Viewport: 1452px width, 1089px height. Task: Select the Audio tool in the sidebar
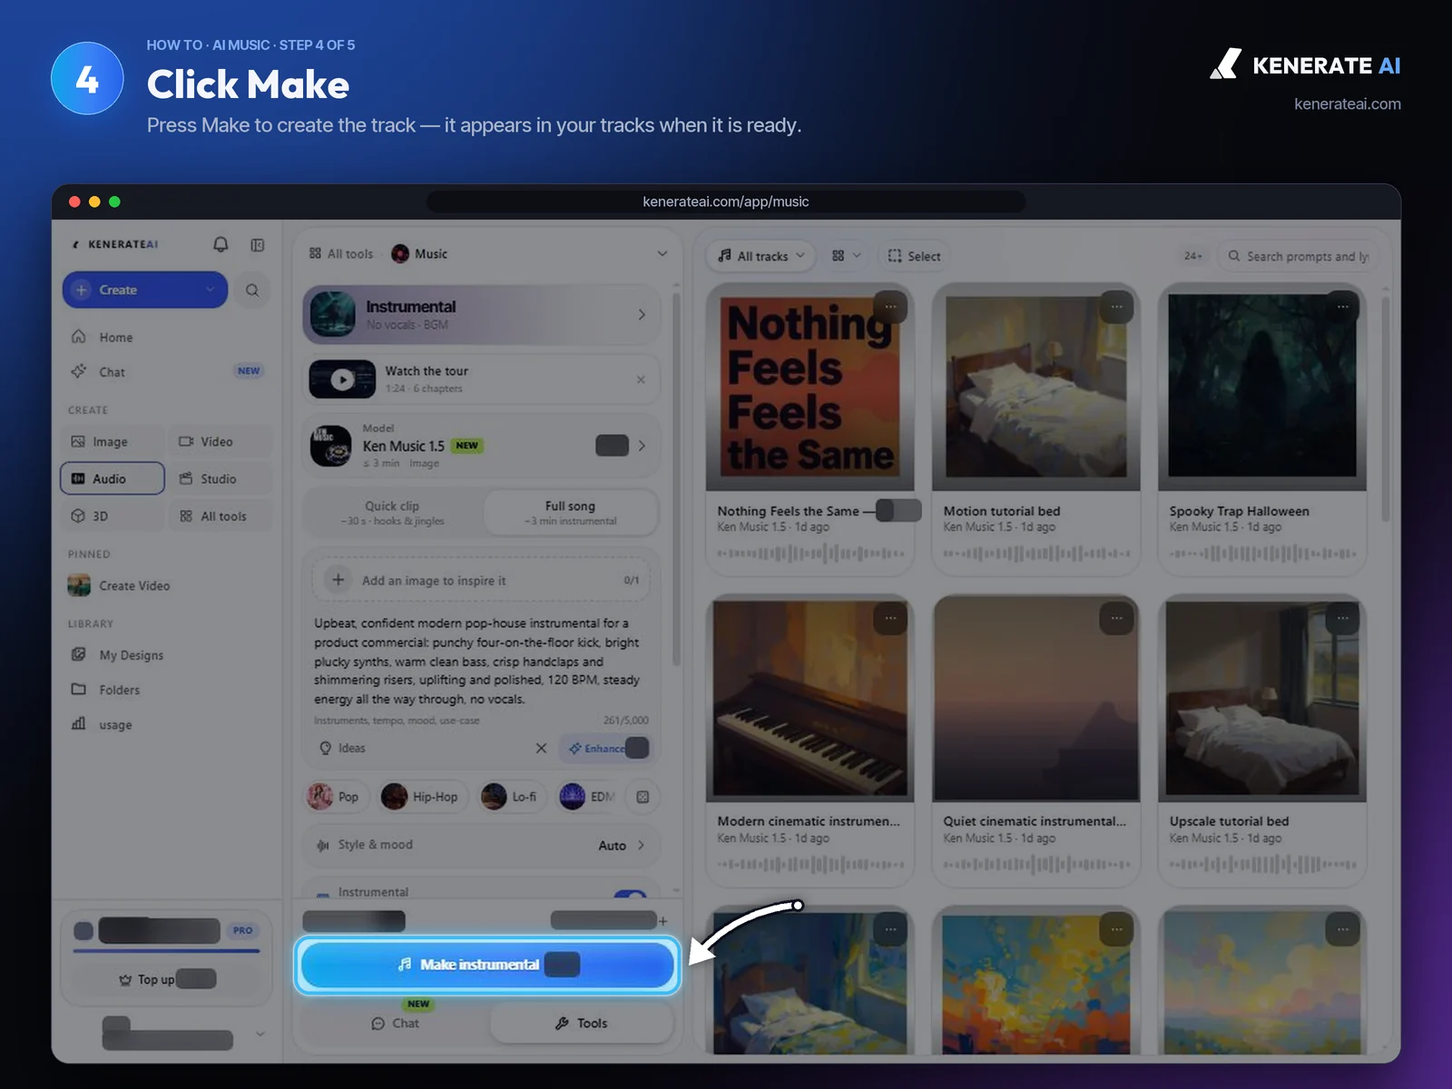[x=113, y=479]
